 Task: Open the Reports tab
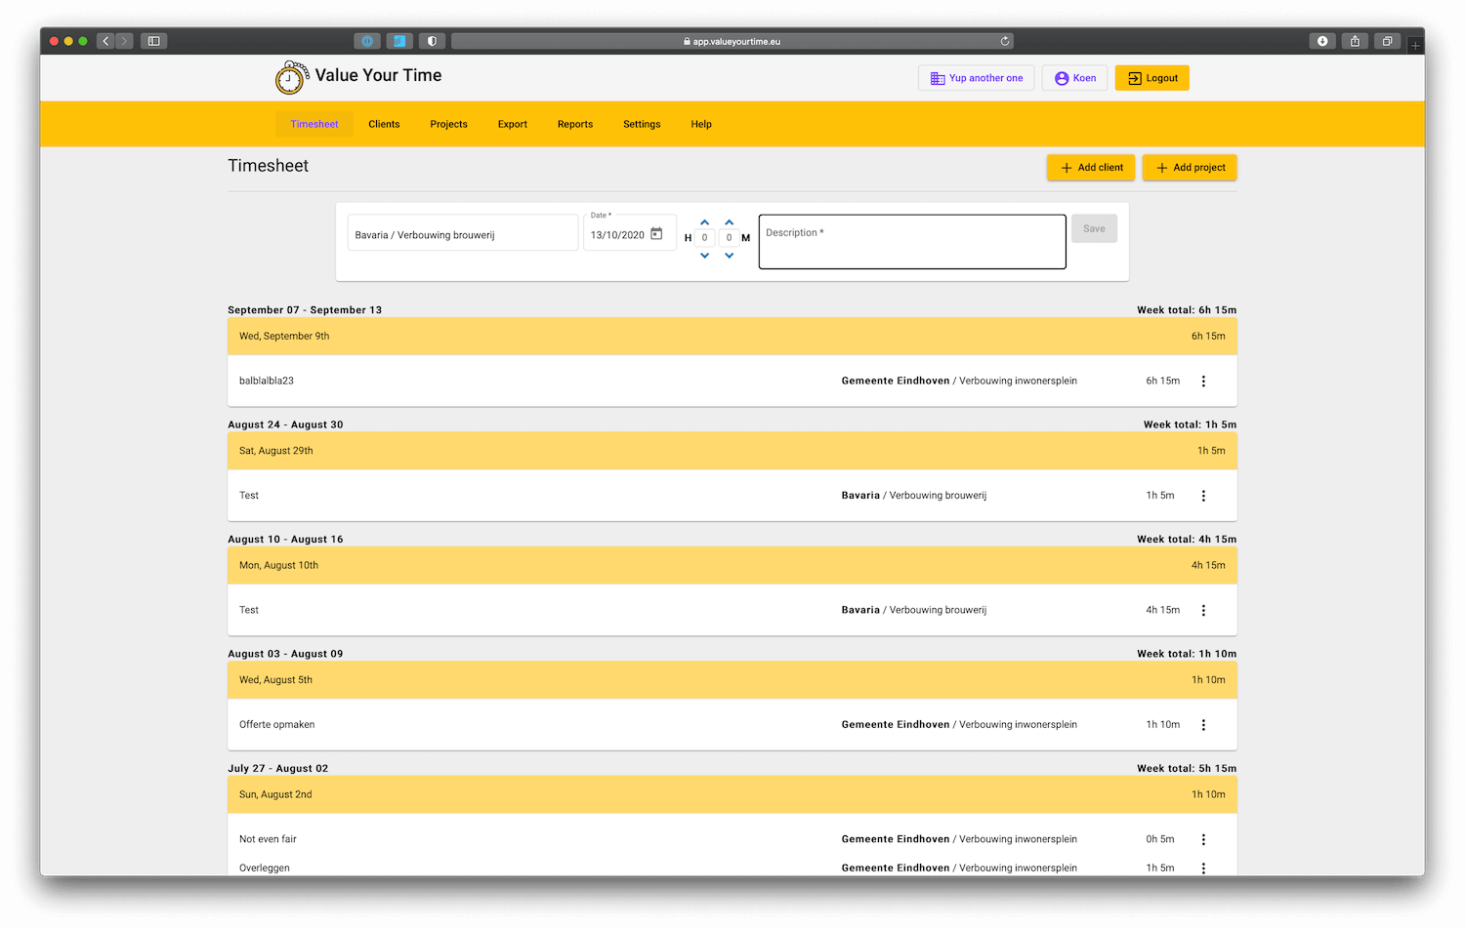(x=574, y=124)
